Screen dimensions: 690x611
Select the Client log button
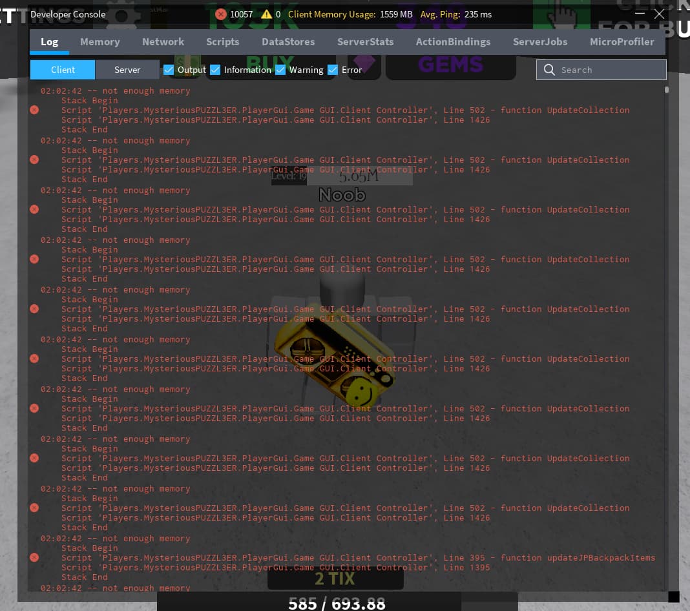[63, 70]
